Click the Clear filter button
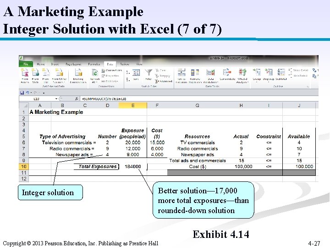 [x=161, y=70]
